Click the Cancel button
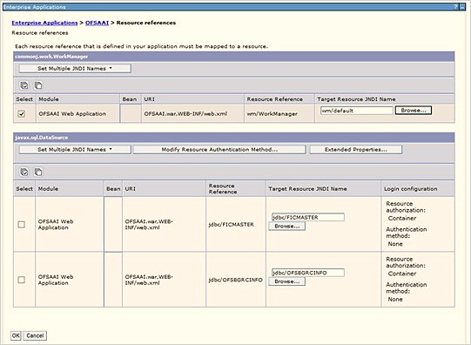The image size is (471, 345). coord(35,335)
